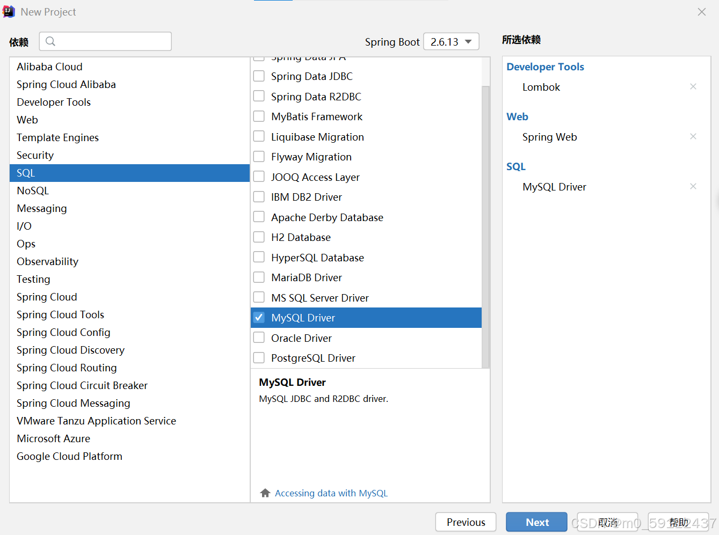Select the Spring Cloud Alibaba category
The width and height of the screenshot is (719, 535).
129,84
